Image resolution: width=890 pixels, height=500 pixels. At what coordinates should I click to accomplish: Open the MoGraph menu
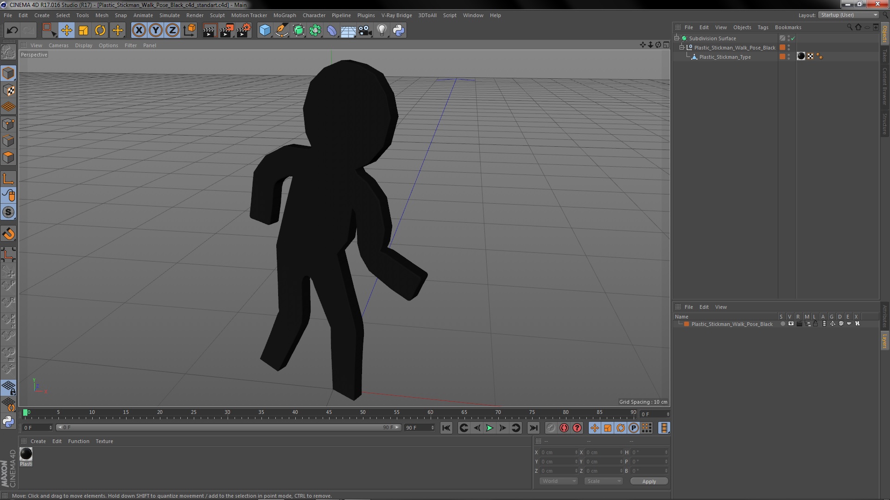(x=285, y=15)
